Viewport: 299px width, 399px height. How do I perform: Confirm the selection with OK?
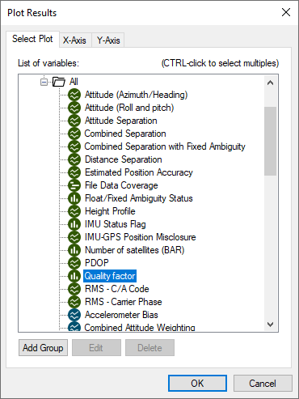click(197, 383)
